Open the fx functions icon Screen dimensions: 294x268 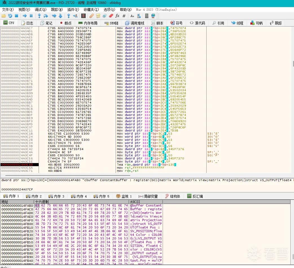[117, 16]
